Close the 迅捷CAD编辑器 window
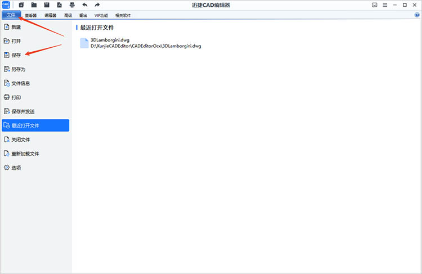The image size is (422, 274). click(415, 5)
